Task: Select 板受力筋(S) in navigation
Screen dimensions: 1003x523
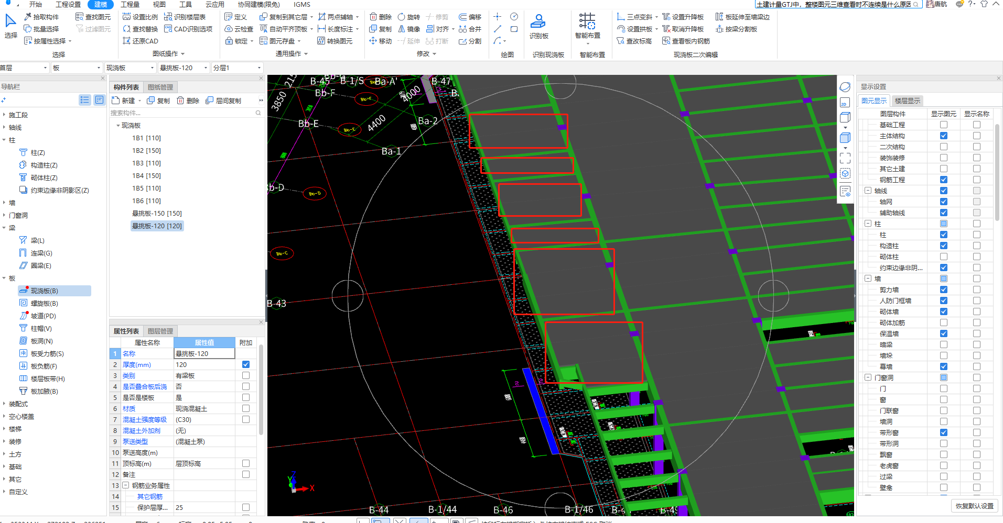Action: 47,354
